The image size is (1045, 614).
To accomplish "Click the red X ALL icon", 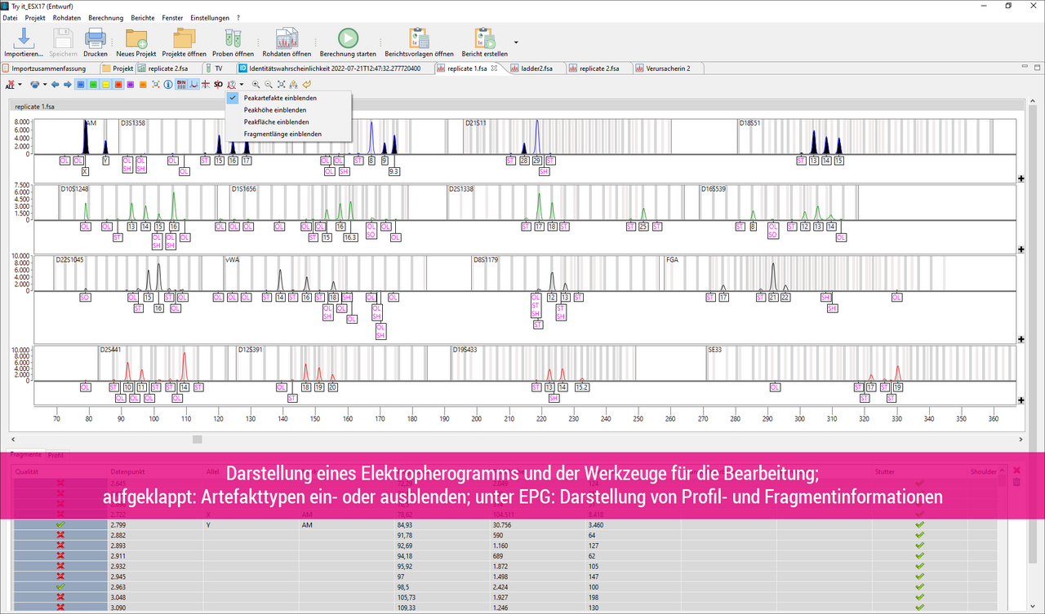I will 11,84.
